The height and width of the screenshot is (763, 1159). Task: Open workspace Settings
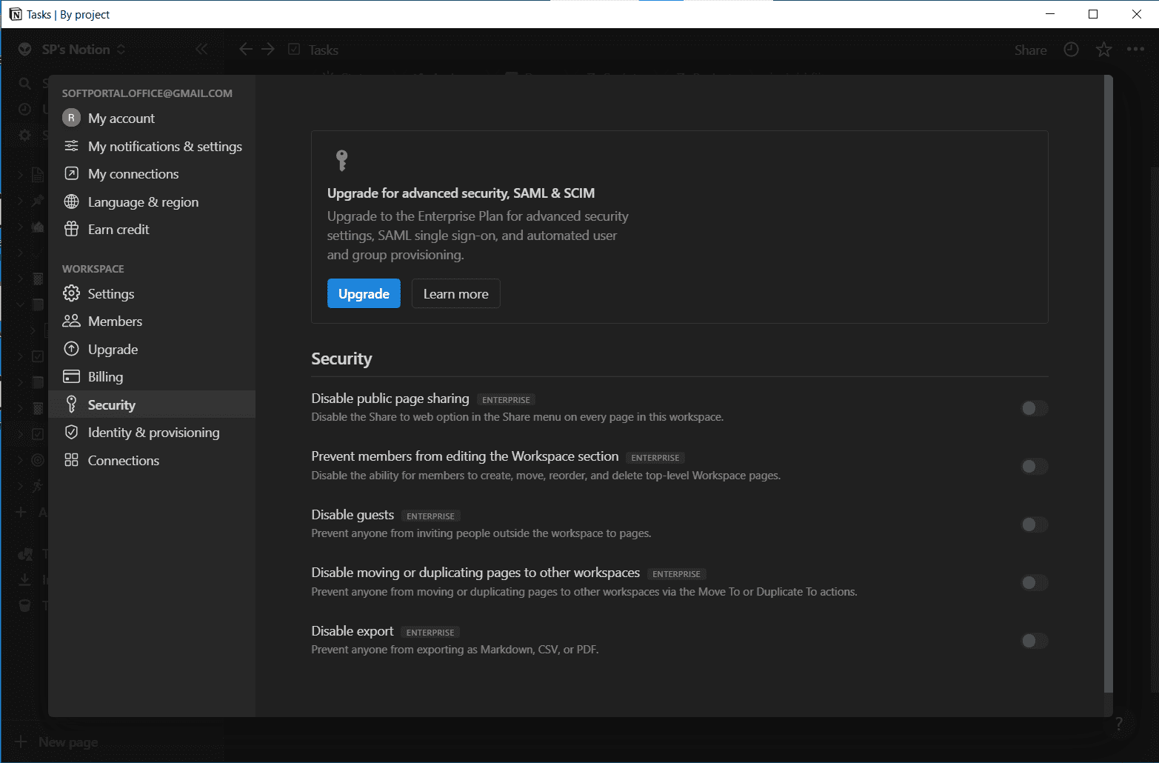(x=152, y=294)
